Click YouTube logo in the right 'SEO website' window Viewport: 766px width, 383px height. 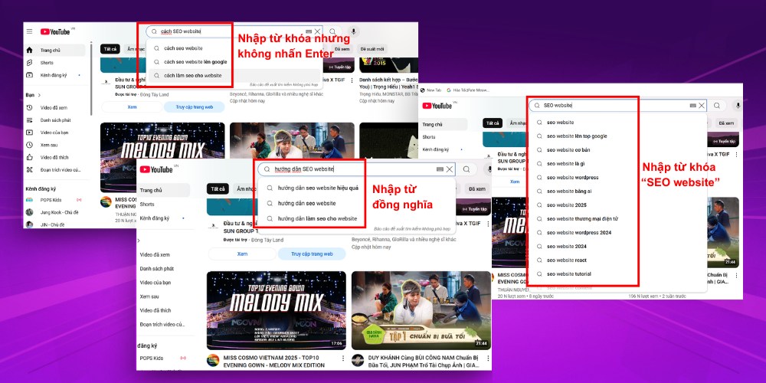437,106
